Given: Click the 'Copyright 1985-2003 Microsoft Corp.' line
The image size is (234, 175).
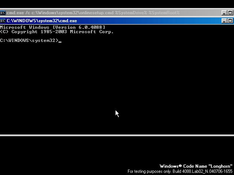Looking at the screenshot, I should 57,32.
